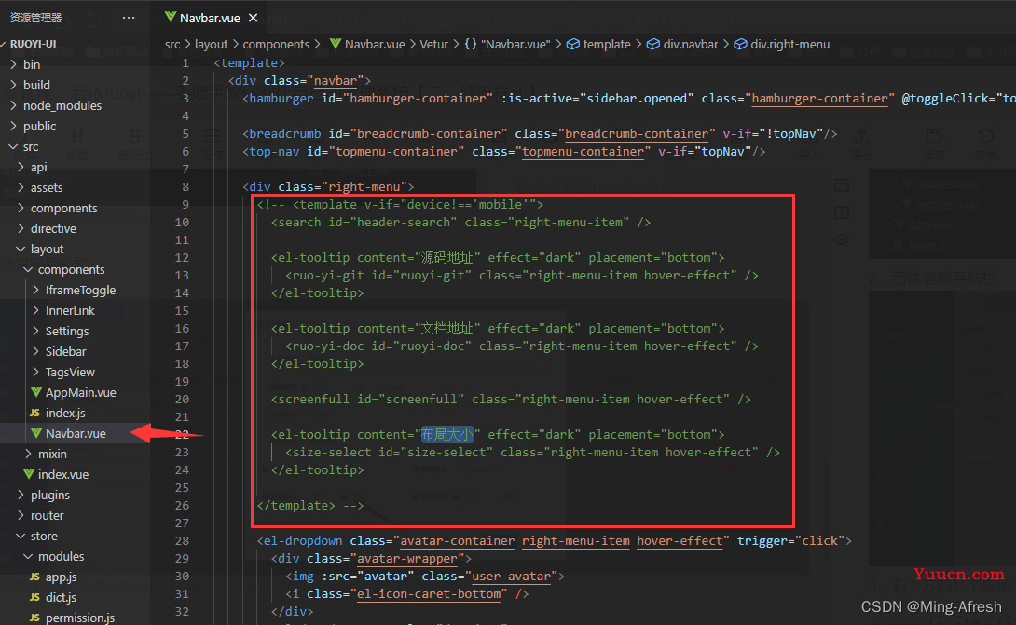
Task: Select the Navbar.vue editor tab
Action: pos(210,18)
